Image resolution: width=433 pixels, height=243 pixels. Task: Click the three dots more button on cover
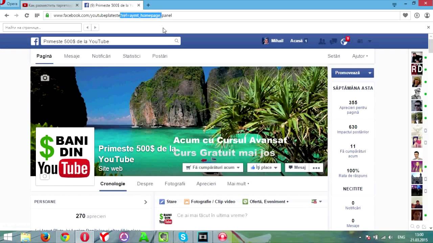pos(316,168)
